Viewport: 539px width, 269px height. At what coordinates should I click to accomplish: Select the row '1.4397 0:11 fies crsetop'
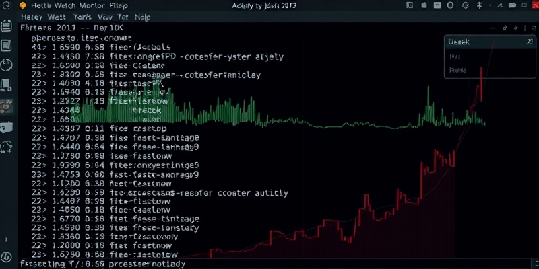click(x=99, y=129)
